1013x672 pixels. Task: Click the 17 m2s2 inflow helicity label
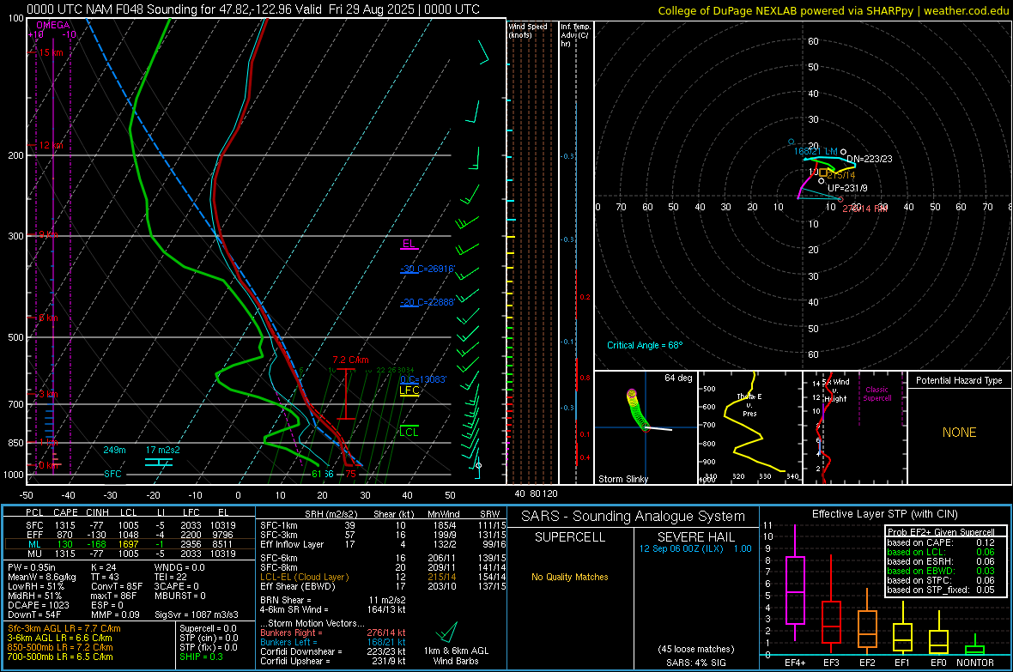[163, 450]
